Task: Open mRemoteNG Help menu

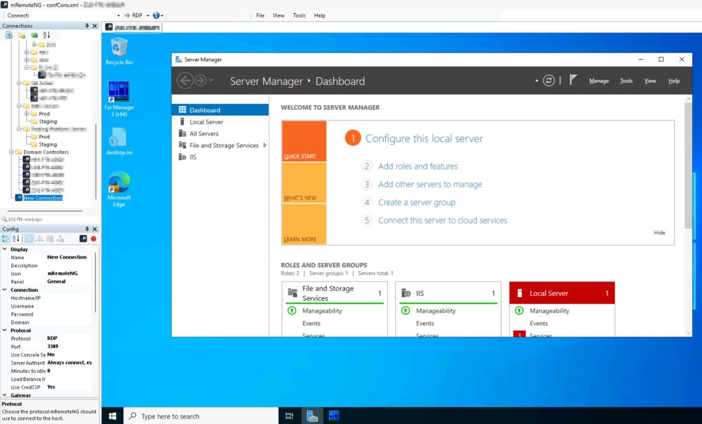Action: point(319,16)
